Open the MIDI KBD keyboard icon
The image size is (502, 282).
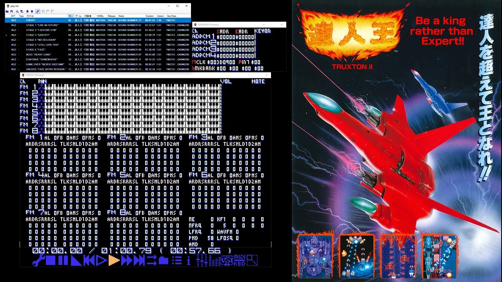point(239,260)
